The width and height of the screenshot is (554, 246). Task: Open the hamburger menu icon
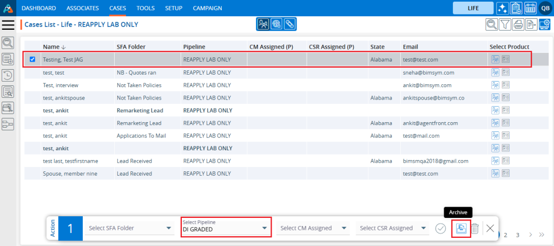pos(8,24)
